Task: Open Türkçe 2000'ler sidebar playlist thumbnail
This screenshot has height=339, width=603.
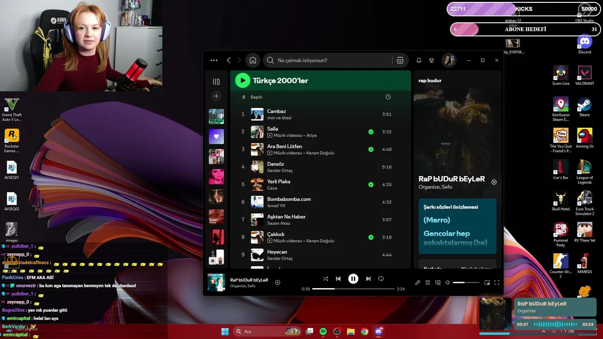Action: [x=216, y=116]
